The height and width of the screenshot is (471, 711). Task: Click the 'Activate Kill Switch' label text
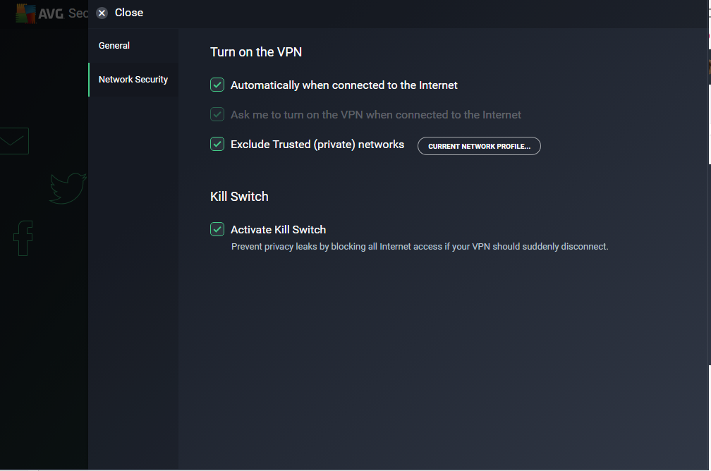coord(278,229)
